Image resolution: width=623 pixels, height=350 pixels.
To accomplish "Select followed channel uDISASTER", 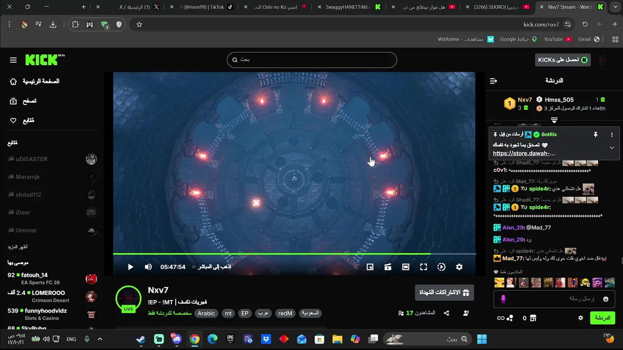I will click(x=52, y=159).
